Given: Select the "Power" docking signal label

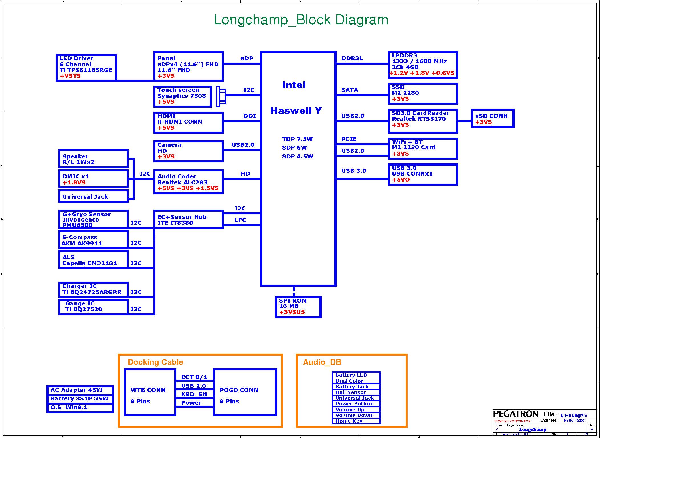Looking at the screenshot, I should (191, 403).
